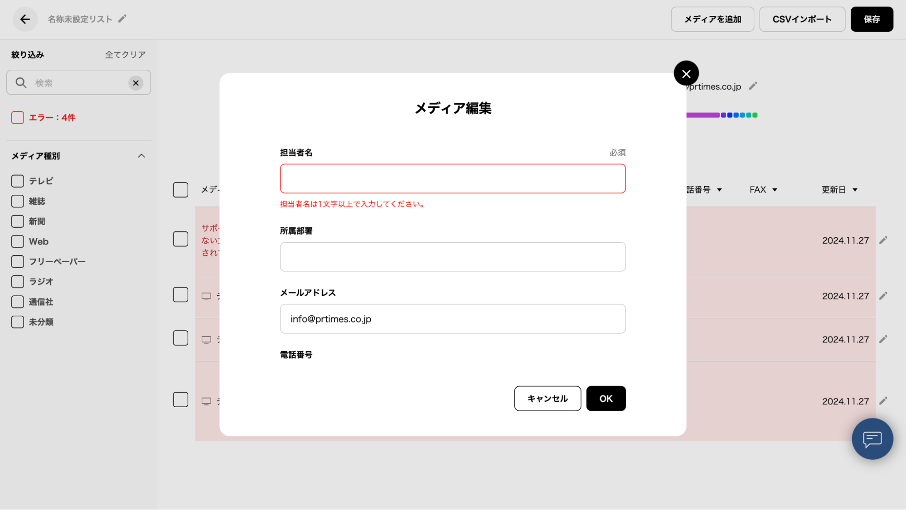The height and width of the screenshot is (510, 906).
Task: Toggle the エラー:4件 filter checkbox
Action: (x=18, y=118)
